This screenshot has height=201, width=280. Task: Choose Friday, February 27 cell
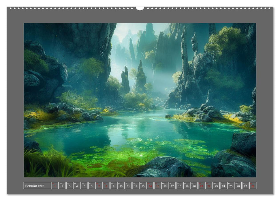(245, 186)
